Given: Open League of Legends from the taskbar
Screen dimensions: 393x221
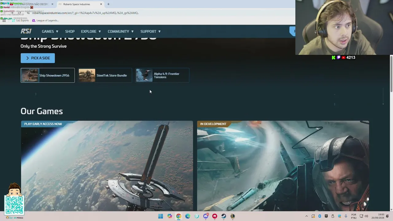Looking at the screenshot, I should coord(233,216).
